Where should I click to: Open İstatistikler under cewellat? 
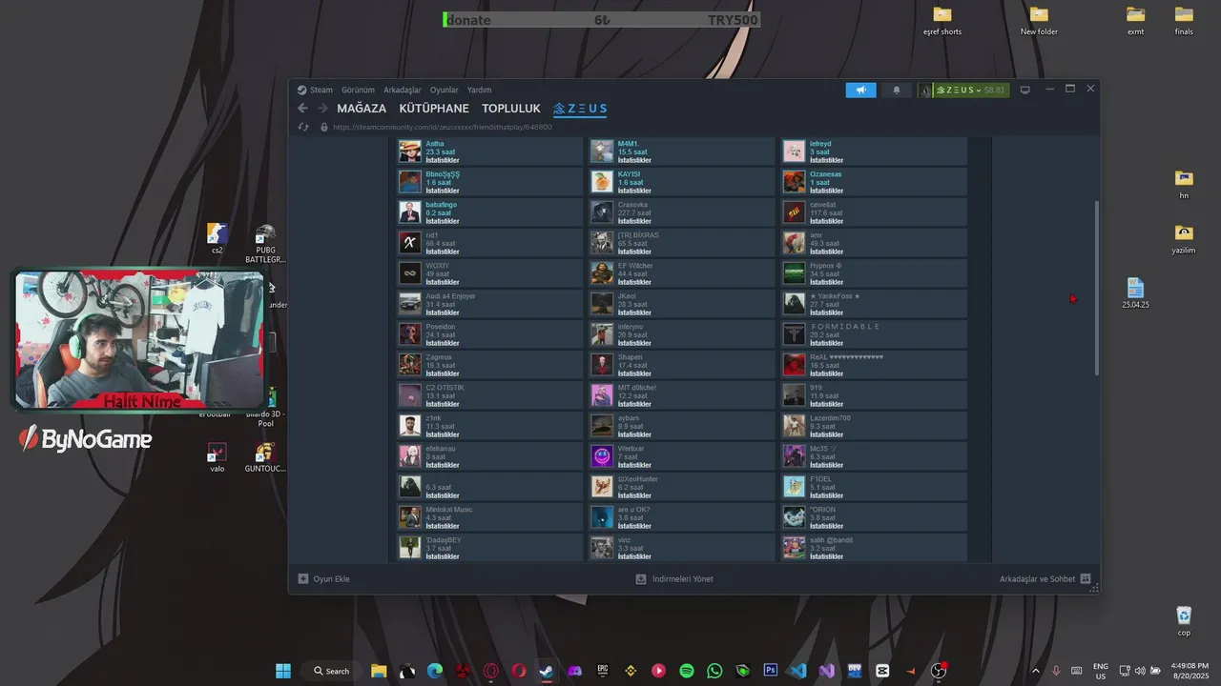click(x=826, y=221)
